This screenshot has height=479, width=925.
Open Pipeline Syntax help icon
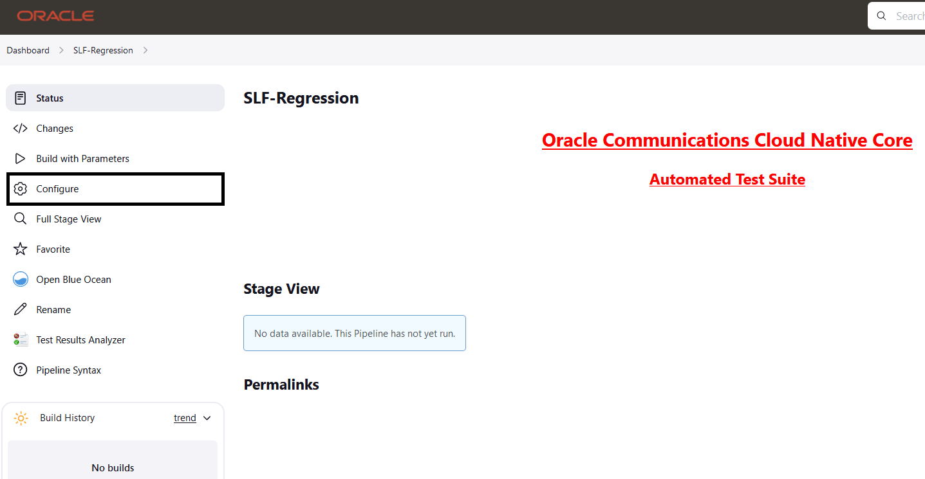click(x=20, y=370)
